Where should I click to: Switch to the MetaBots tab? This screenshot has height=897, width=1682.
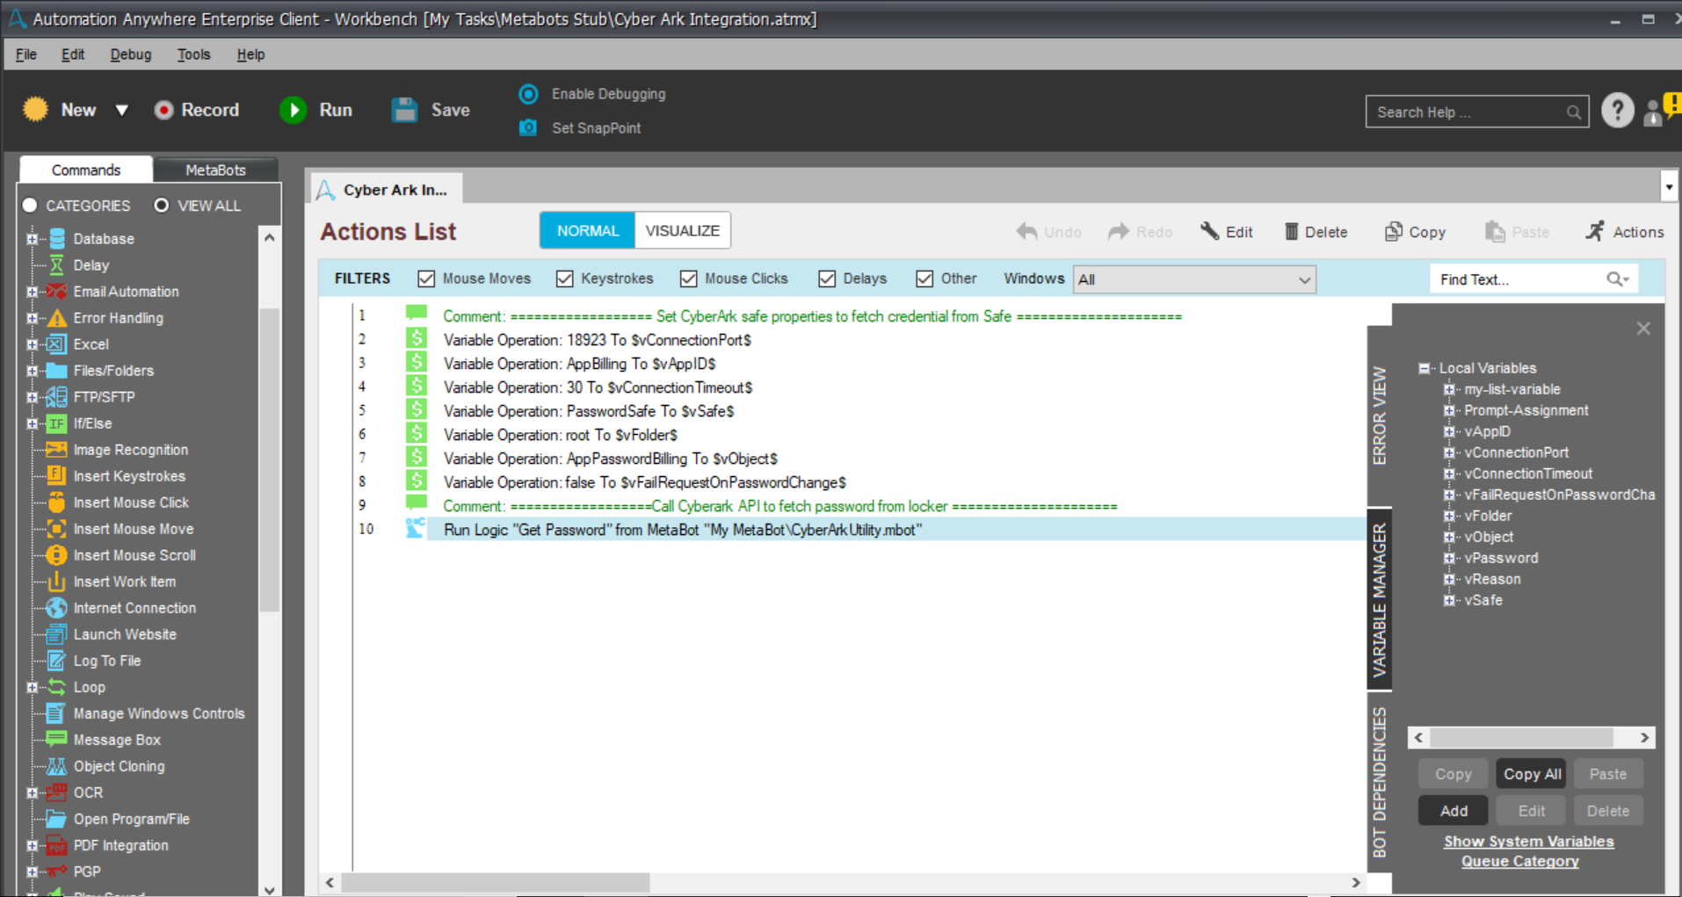215,170
